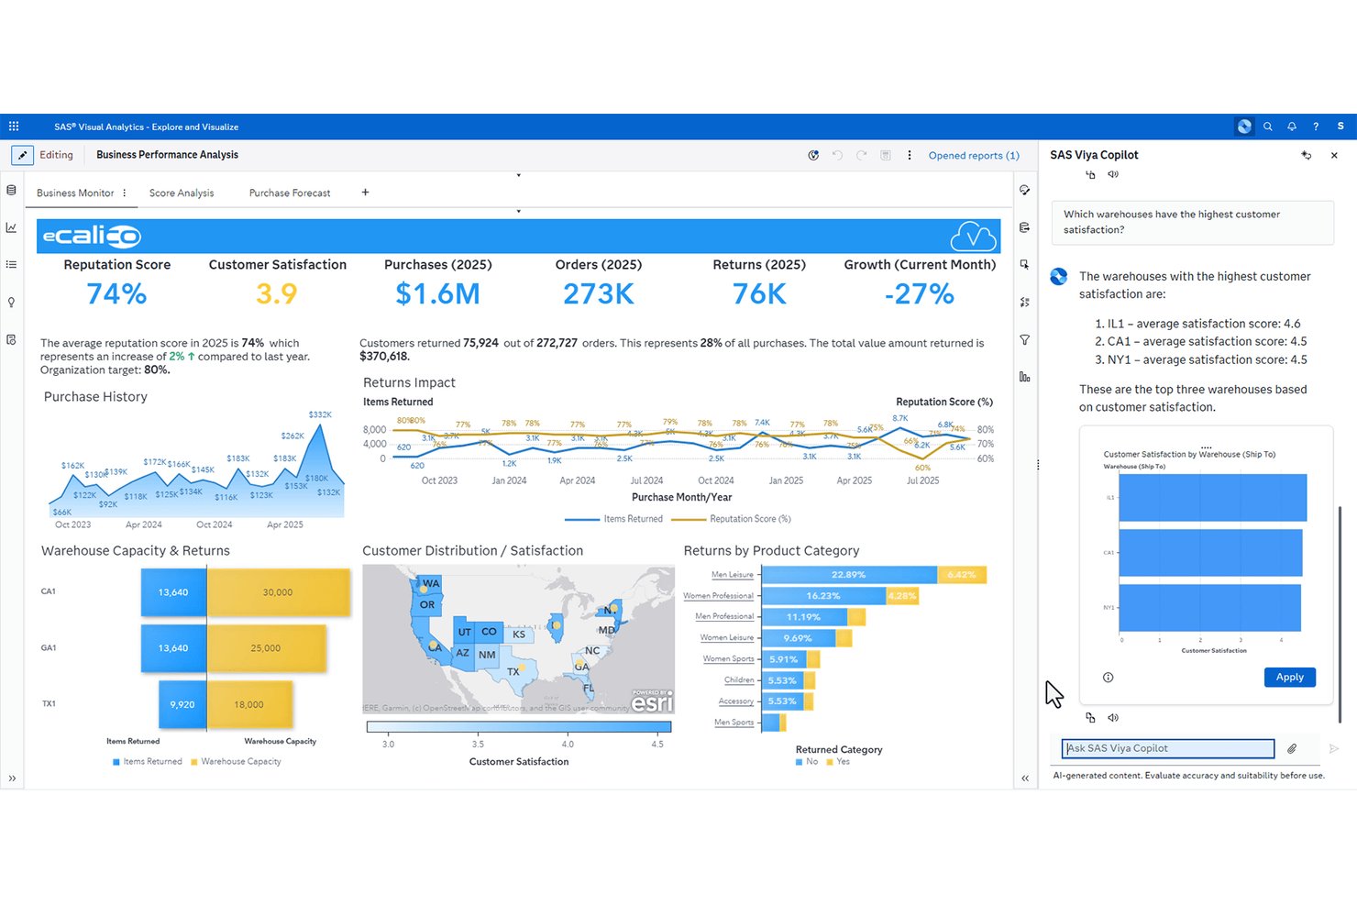Open the user profile 'S' avatar

pyautogui.click(x=1340, y=127)
